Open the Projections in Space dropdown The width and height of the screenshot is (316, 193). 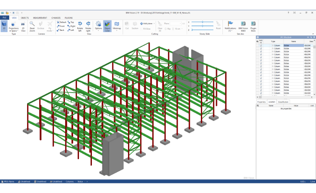[13, 30]
